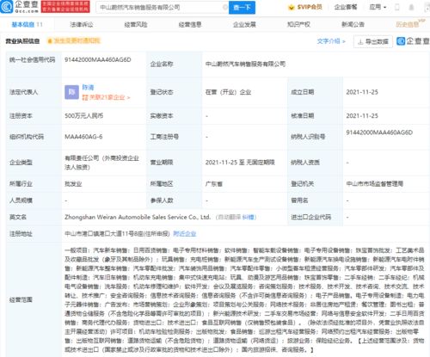Viewport: 430px width, 357px height.
Task: Click the 纠错 link after English name
Action: pyautogui.click(x=248, y=218)
